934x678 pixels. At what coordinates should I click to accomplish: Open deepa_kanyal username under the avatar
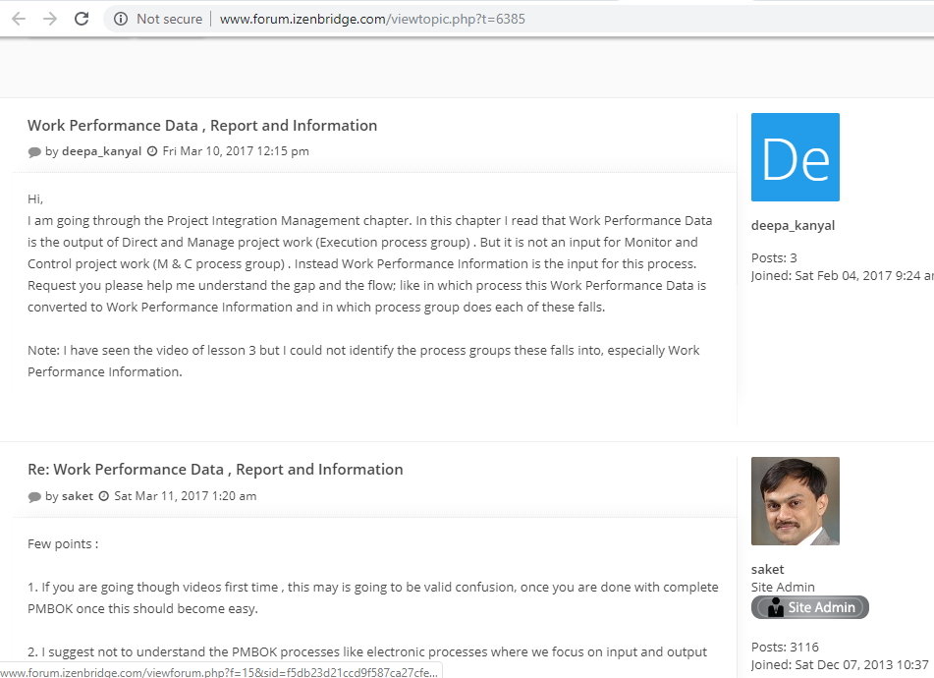tap(793, 225)
